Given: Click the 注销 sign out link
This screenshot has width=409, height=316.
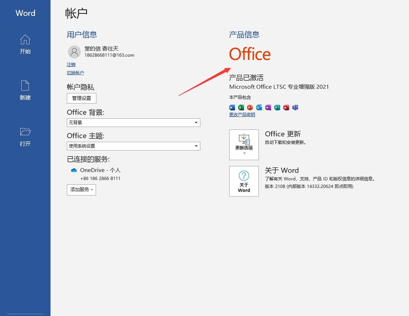Looking at the screenshot, I should pos(71,65).
